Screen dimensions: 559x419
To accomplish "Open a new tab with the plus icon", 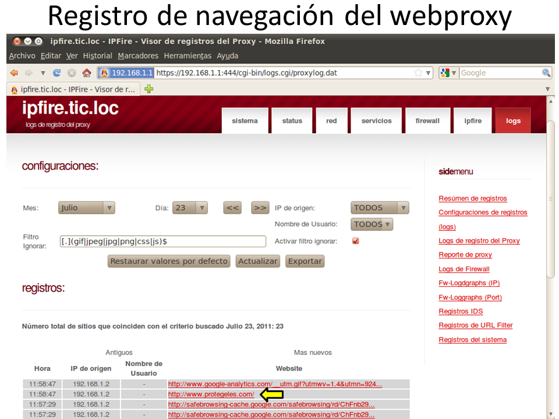I will point(149,89).
